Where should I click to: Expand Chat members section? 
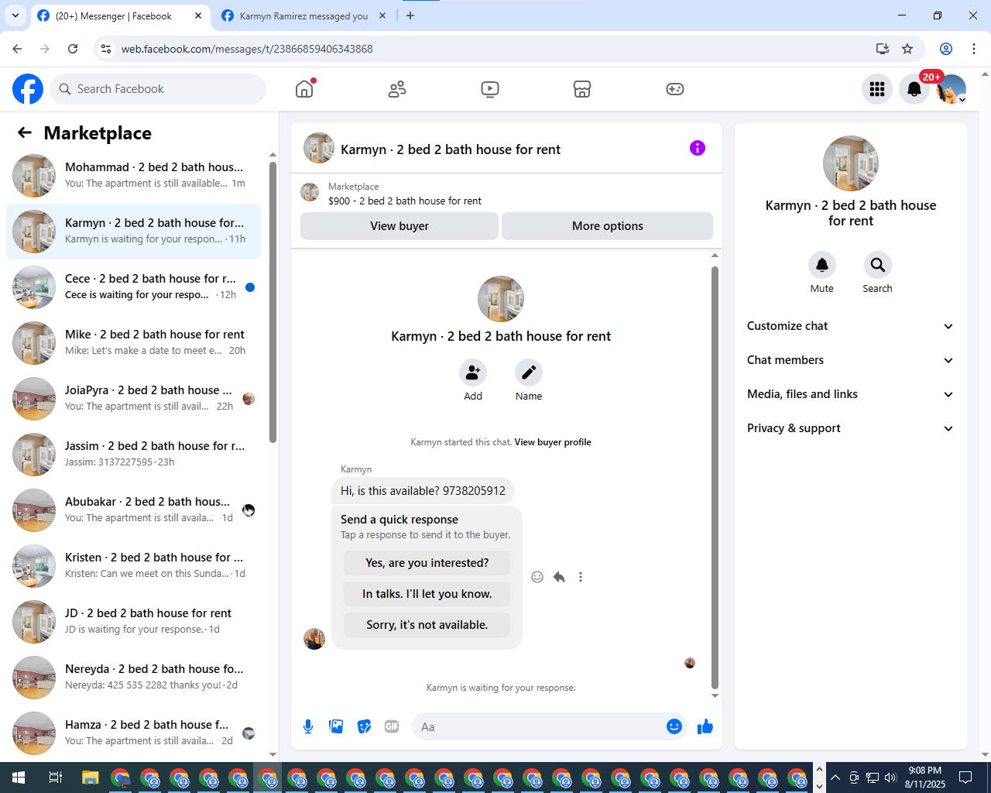pos(850,360)
